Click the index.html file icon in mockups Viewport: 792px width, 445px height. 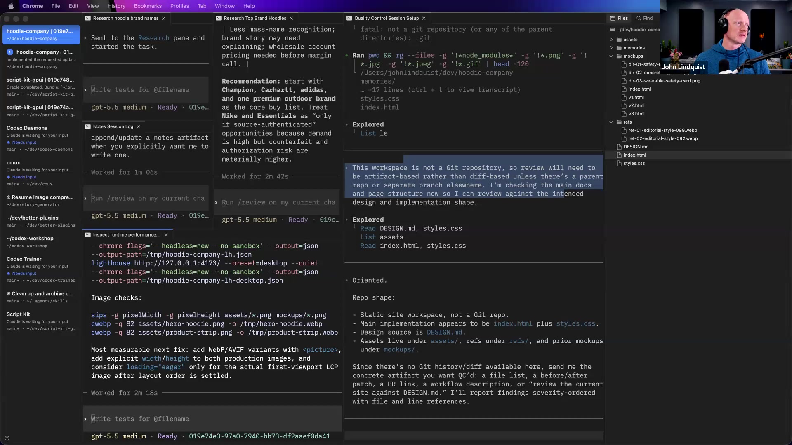click(x=624, y=89)
